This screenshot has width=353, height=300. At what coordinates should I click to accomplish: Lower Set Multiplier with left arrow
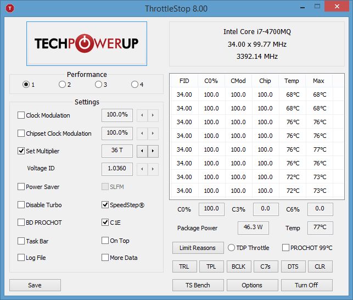tap(142, 151)
